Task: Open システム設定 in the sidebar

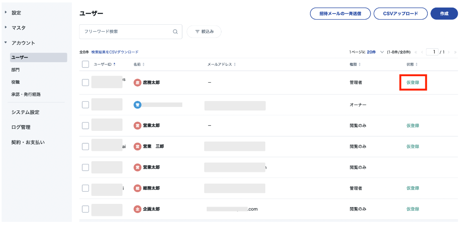Action: click(25, 112)
